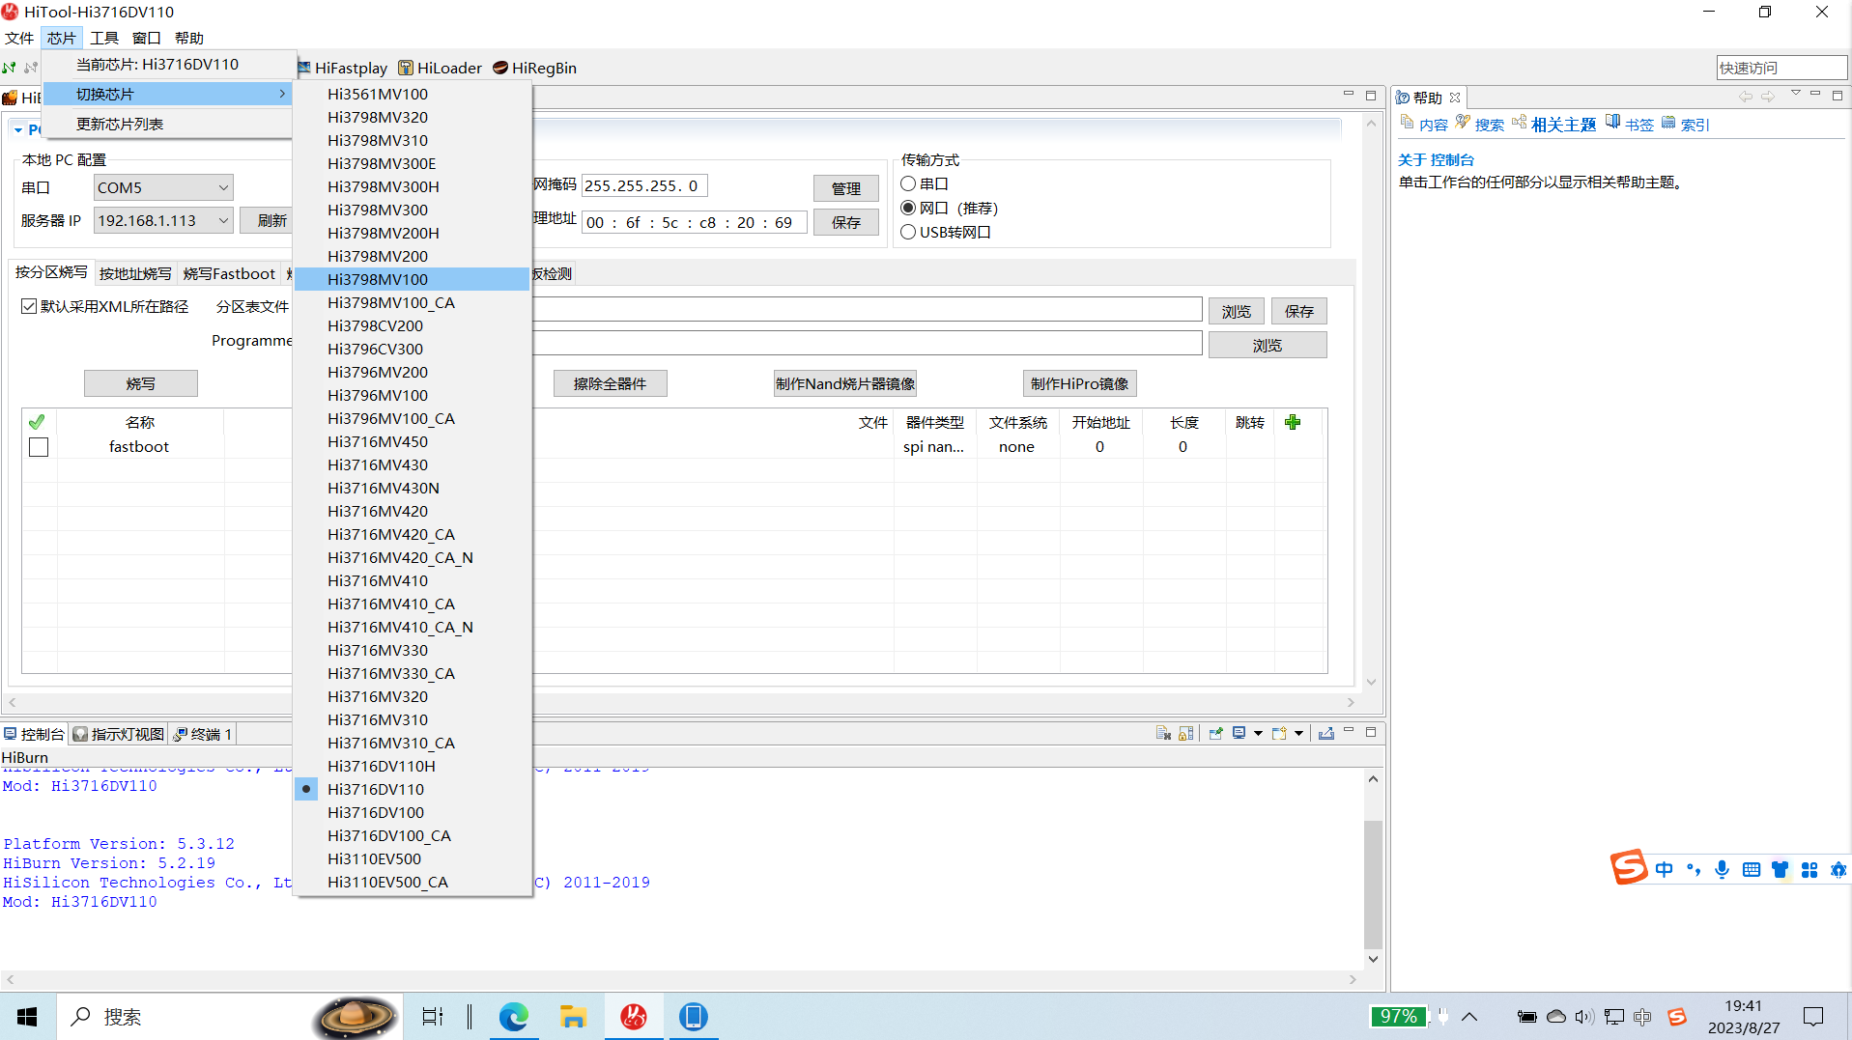Open Bookmarks (书签) in help panel
Screen dimensions: 1852x1040
1630,124
